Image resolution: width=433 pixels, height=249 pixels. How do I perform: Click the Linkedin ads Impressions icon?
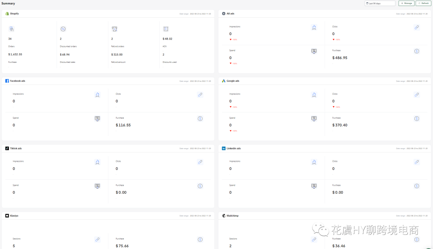tap(314, 162)
